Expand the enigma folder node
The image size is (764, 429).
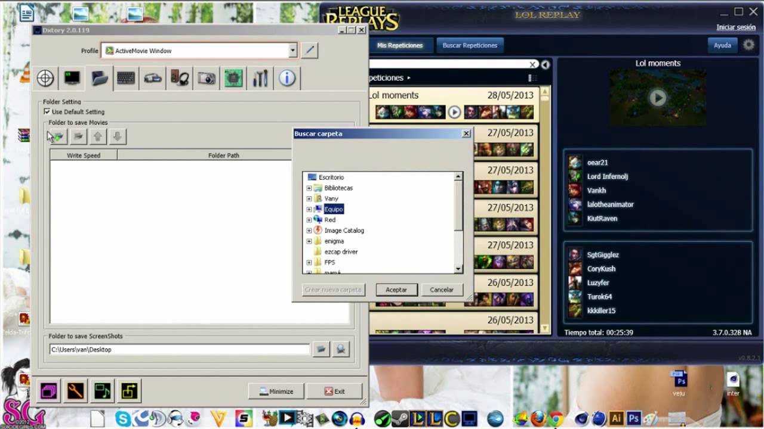tap(309, 241)
